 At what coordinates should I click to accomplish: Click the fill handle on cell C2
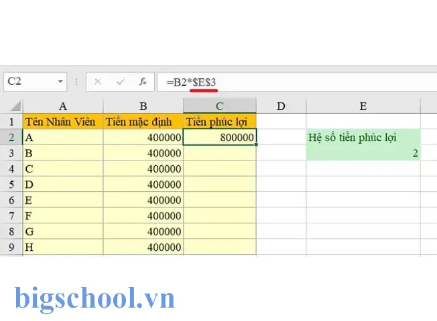coord(256,144)
